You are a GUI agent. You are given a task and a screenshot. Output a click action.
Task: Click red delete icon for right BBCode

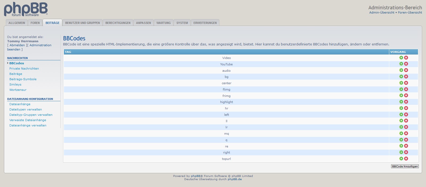pyautogui.click(x=406, y=152)
